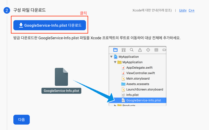
Task: Click the 'Xcode에 대한 안내(아래 참조)' text
Action: [152, 10]
